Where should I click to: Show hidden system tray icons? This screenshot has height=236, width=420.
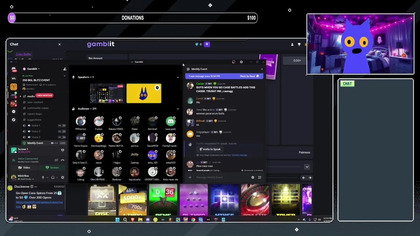tap(298, 220)
